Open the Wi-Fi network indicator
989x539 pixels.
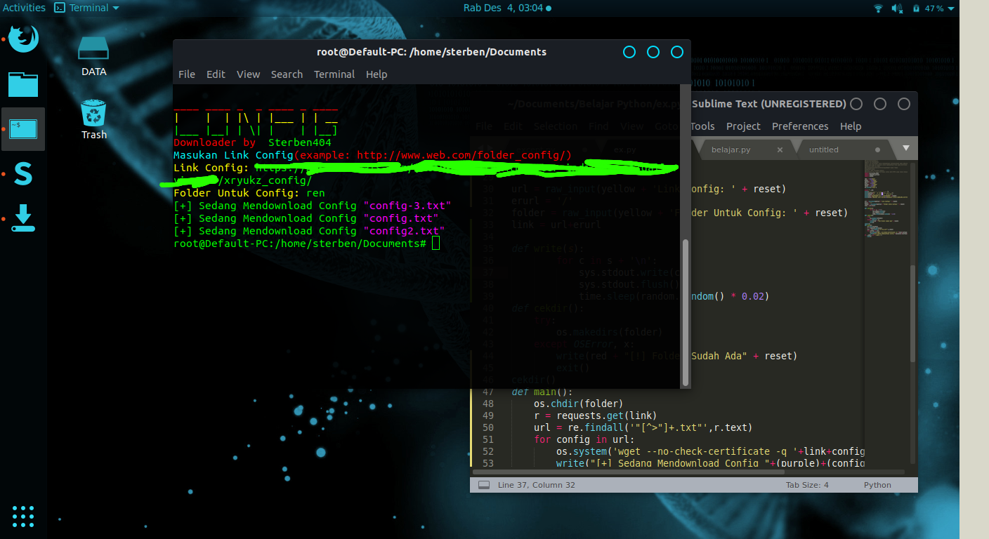click(878, 8)
